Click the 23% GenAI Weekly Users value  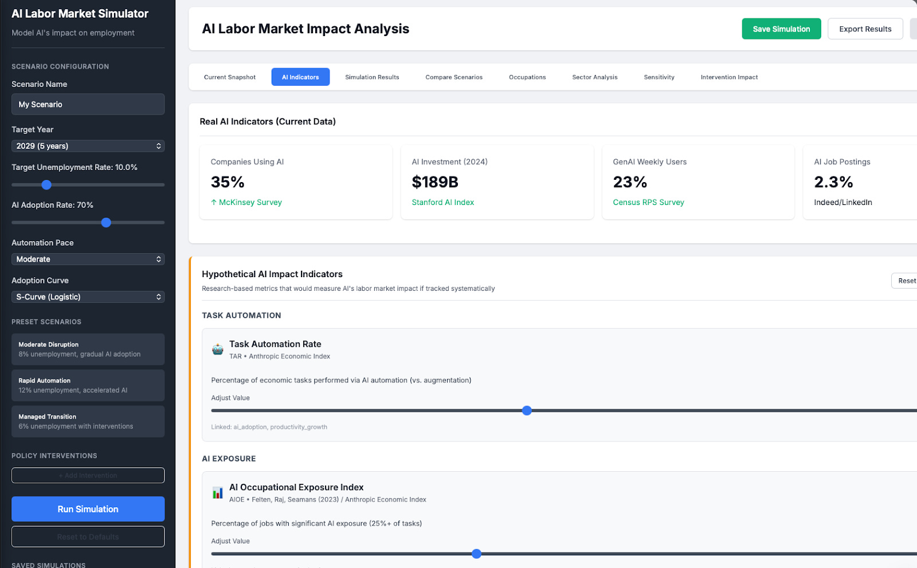[630, 182]
